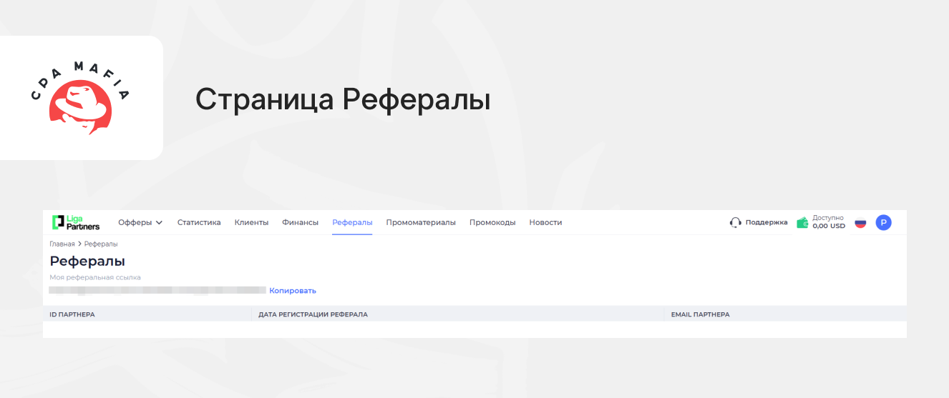
Task: Open the Статистика menu item
Action: click(199, 222)
